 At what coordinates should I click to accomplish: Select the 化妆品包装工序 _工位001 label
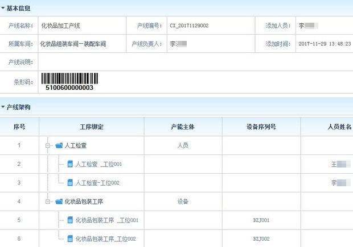coord(106,220)
